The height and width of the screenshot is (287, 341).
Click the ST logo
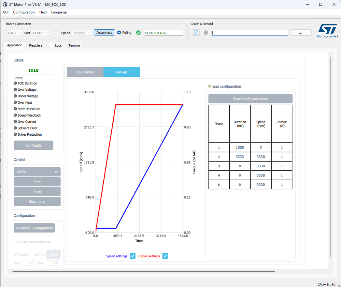(327, 30)
